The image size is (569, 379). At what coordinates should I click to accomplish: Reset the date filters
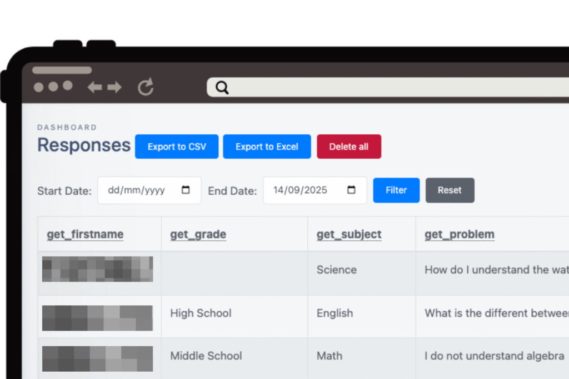pyautogui.click(x=450, y=190)
